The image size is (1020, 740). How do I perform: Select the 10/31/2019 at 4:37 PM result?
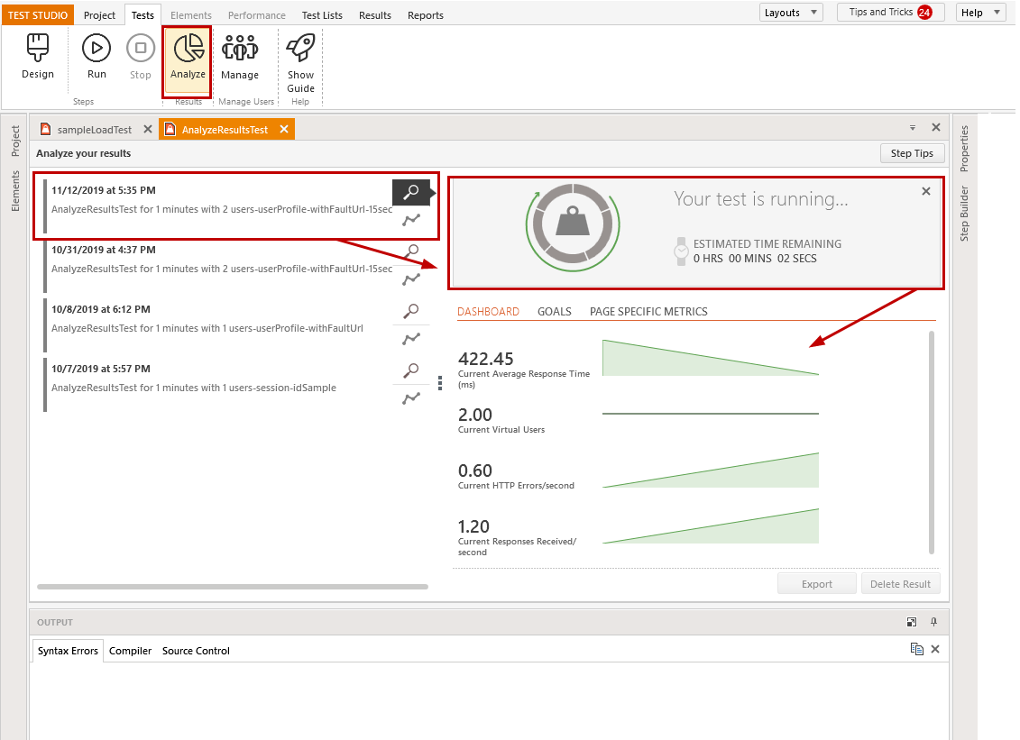(218, 265)
